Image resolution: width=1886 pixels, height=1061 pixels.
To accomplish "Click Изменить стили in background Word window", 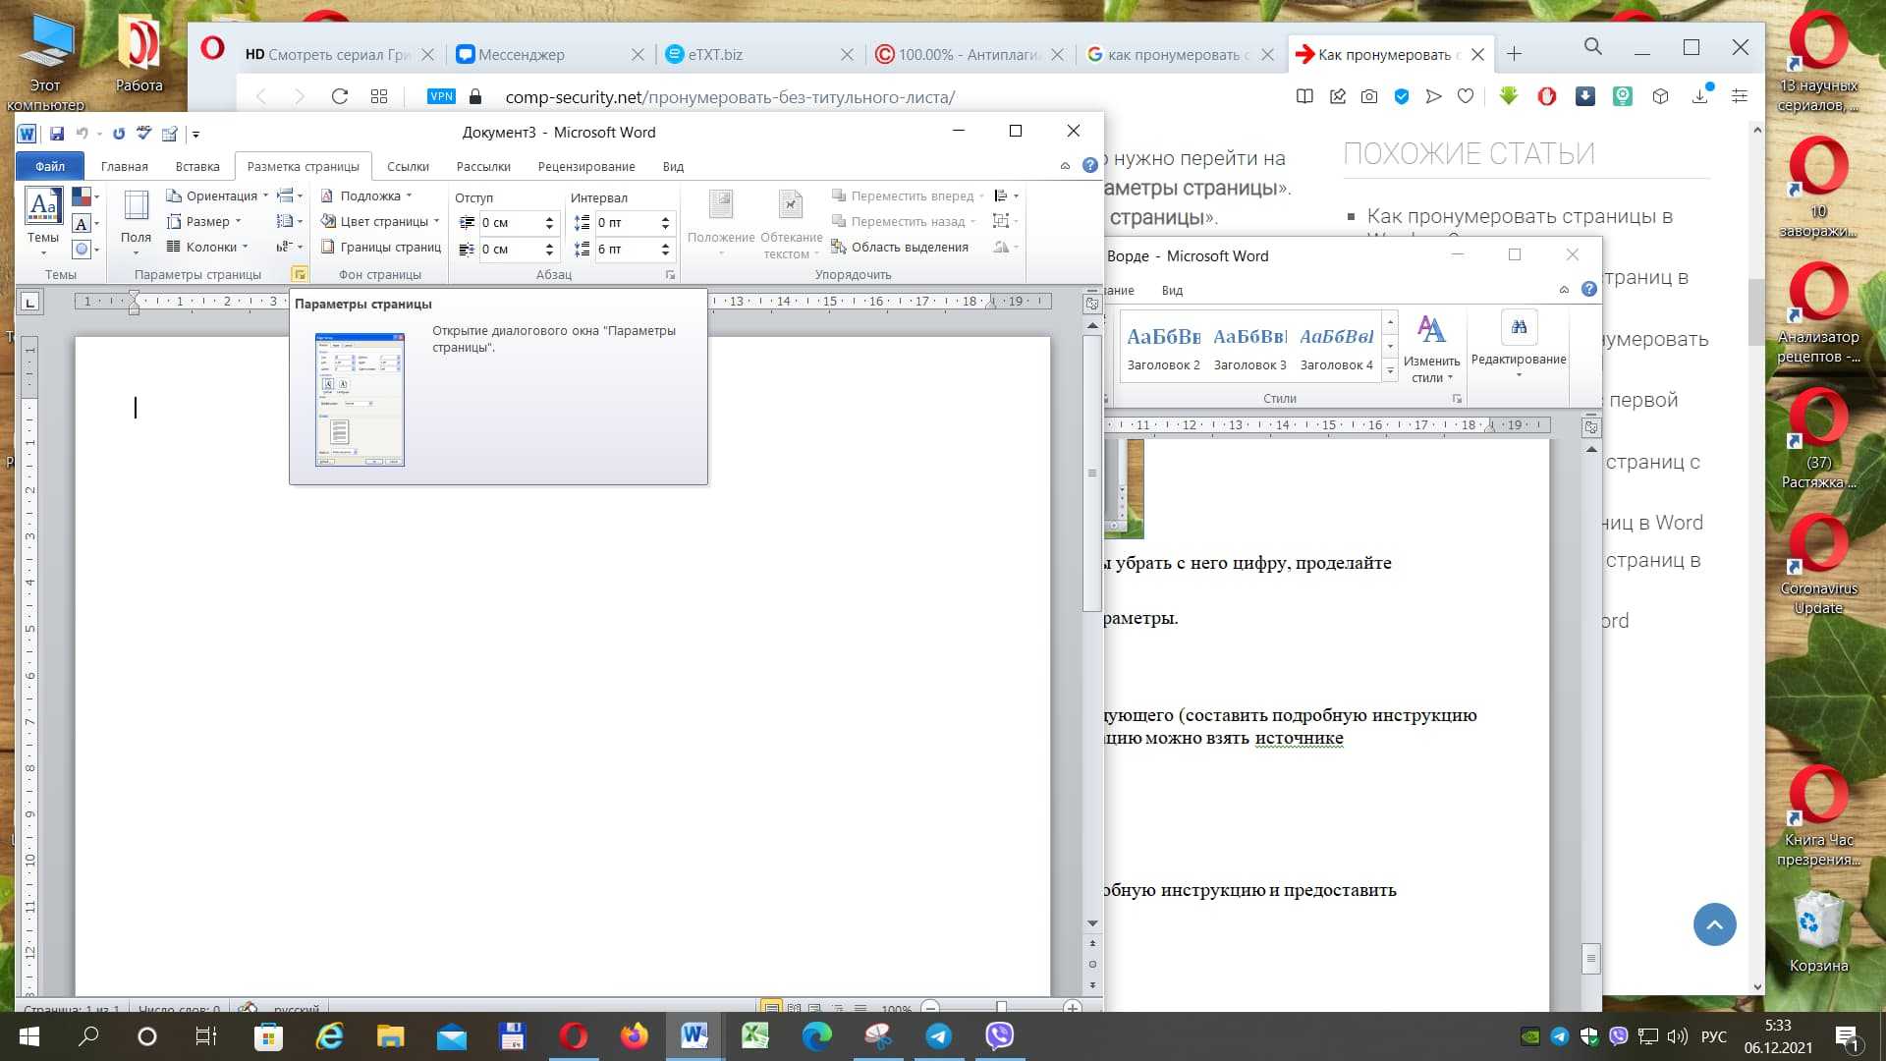I will pyautogui.click(x=1432, y=348).
